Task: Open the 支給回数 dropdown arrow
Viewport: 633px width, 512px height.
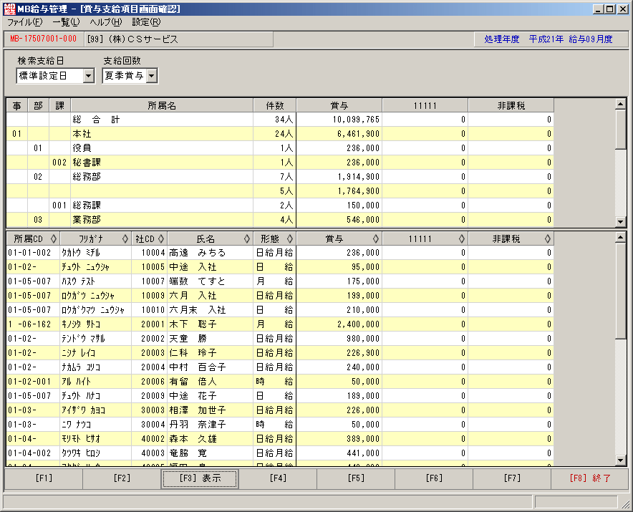Action: point(151,75)
